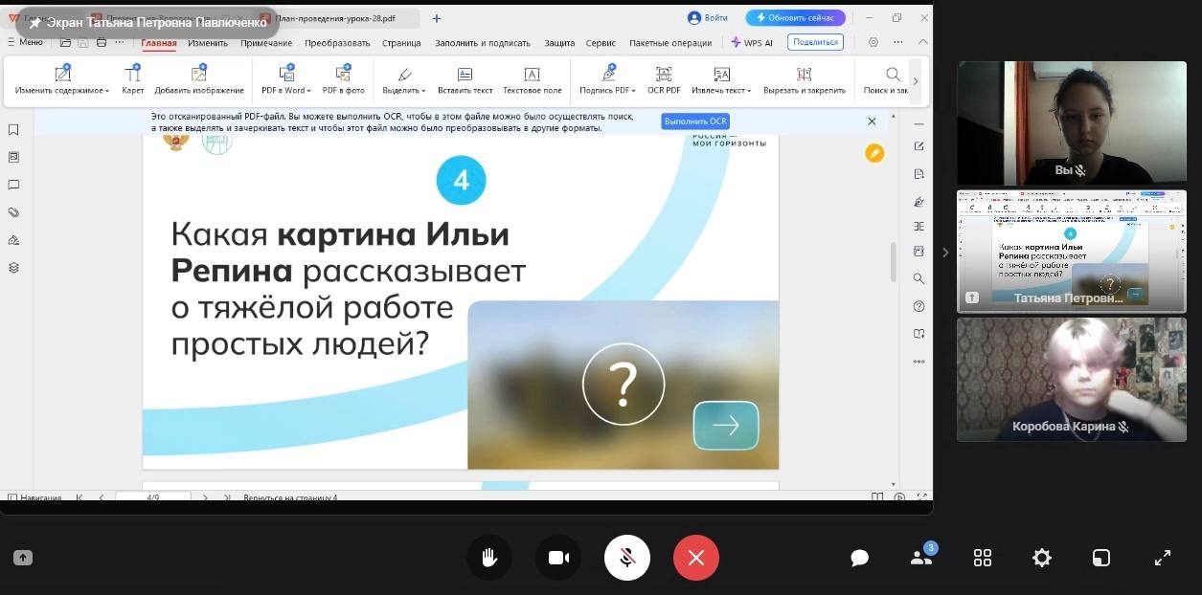The height and width of the screenshot is (595, 1202).
Task: Open Подпись PDF dropdown
Action: coord(608,80)
